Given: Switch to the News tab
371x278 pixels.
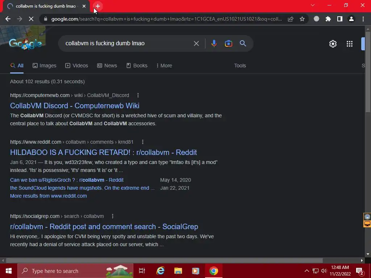Looking at the screenshot, I should tap(107, 66).
